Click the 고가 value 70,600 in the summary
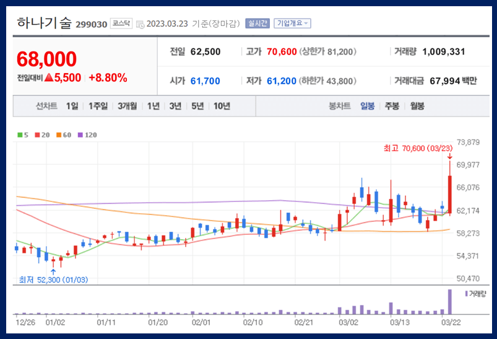 (x=282, y=51)
